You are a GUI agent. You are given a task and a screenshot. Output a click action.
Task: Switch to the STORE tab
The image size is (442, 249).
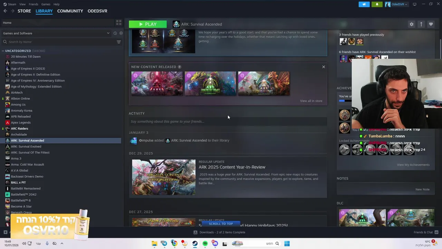tap(24, 11)
